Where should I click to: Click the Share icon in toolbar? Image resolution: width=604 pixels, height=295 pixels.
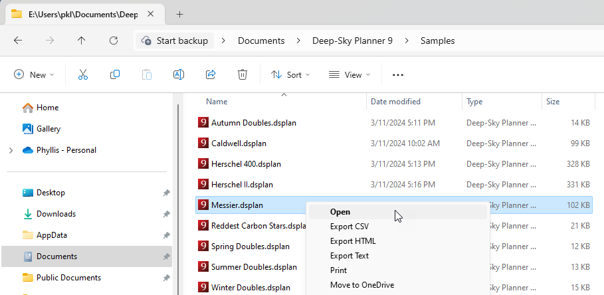point(211,75)
